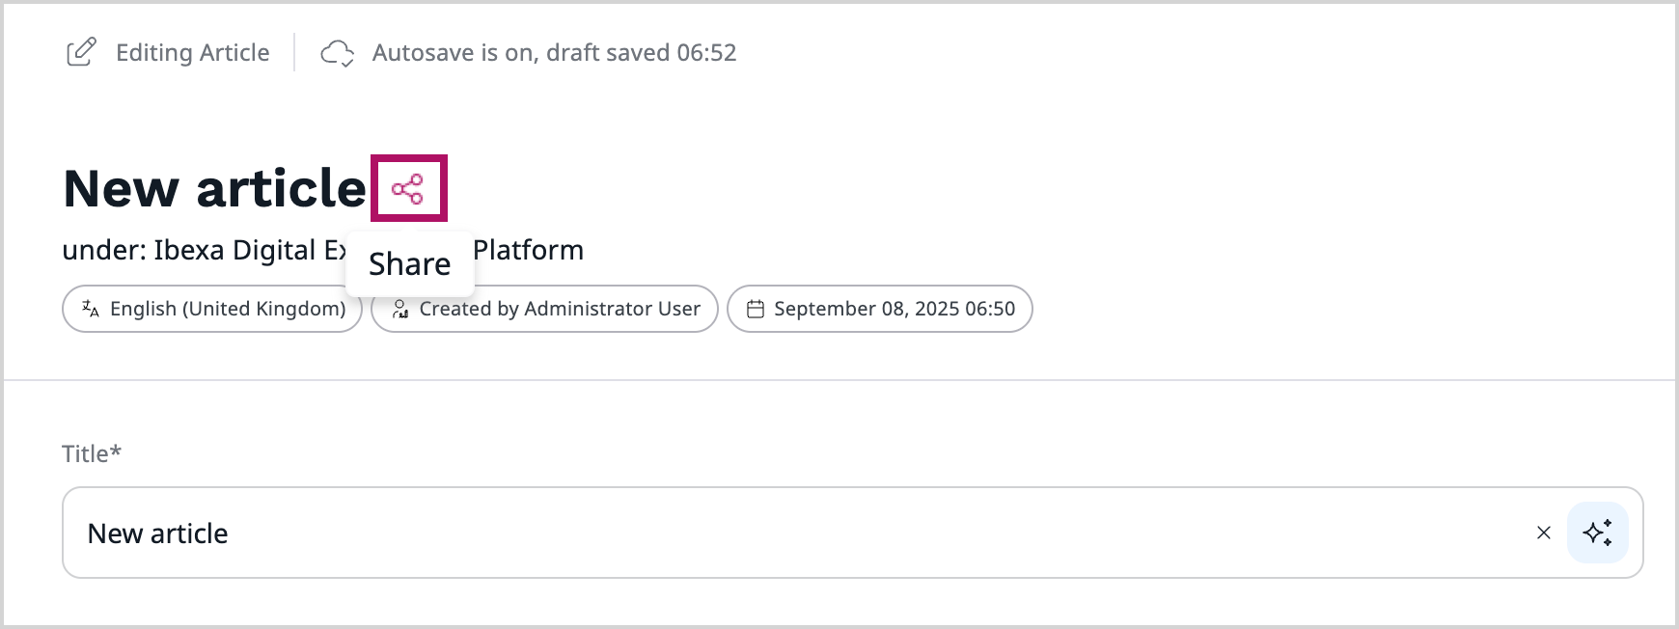Click the cloud autosave status icon

[337, 53]
